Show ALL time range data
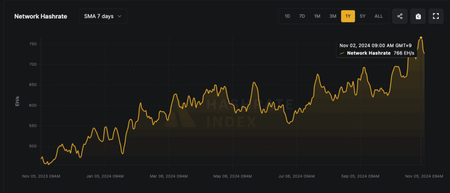 tap(378, 16)
